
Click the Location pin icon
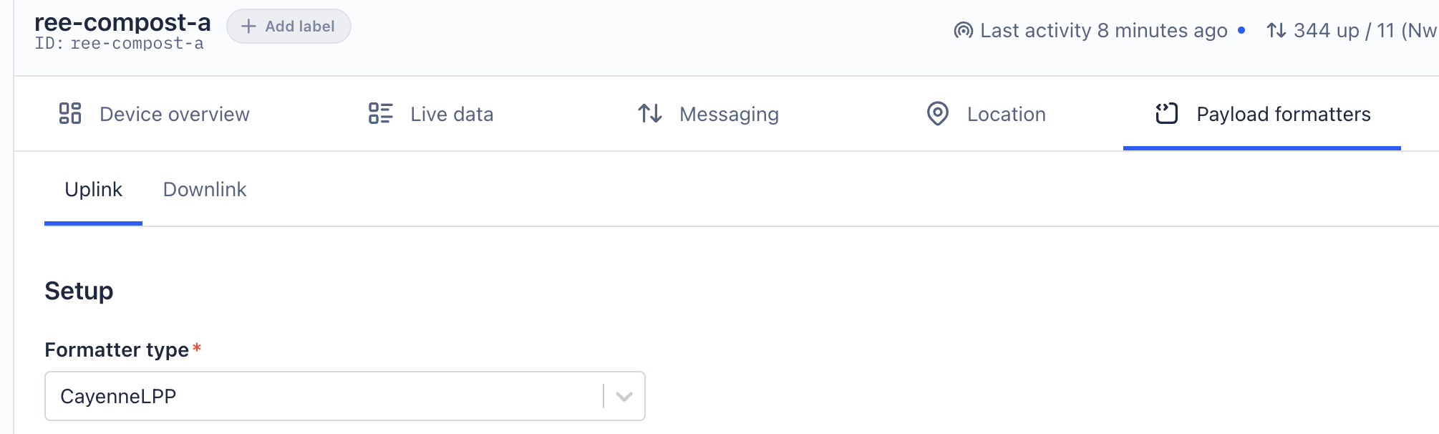point(938,114)
